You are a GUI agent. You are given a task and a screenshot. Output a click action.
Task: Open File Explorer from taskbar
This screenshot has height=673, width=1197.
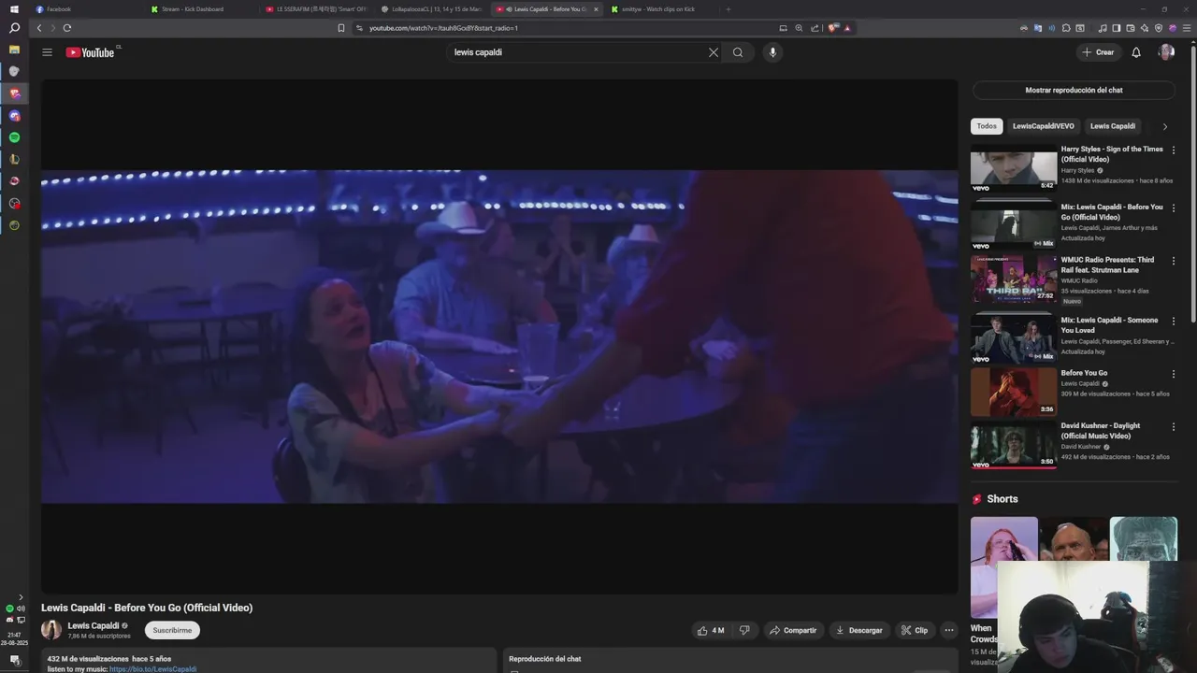pyautogui.click(x=14, y=49)
